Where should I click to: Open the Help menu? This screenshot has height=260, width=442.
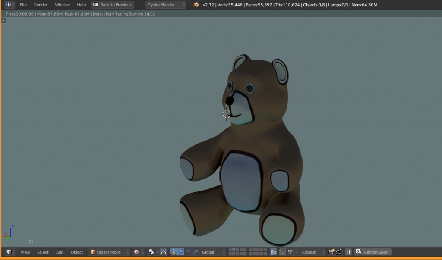(81, 5)
